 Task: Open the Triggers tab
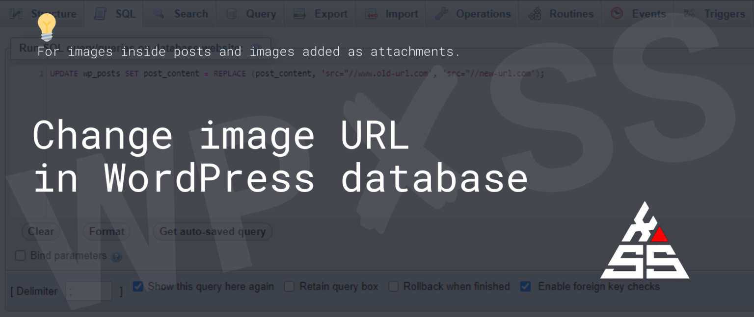(714, 14)
